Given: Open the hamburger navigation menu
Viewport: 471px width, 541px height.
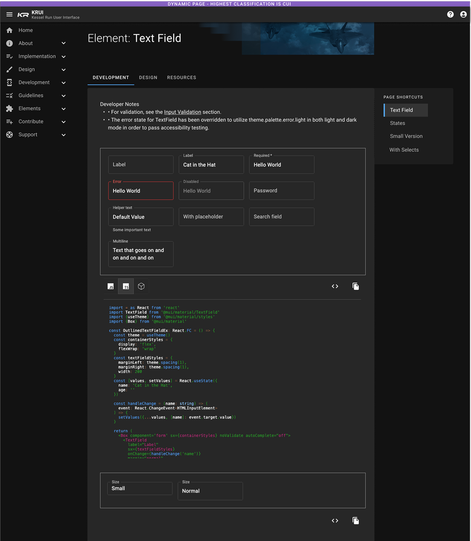Looking at the screenshot, I should click(9, 15).
